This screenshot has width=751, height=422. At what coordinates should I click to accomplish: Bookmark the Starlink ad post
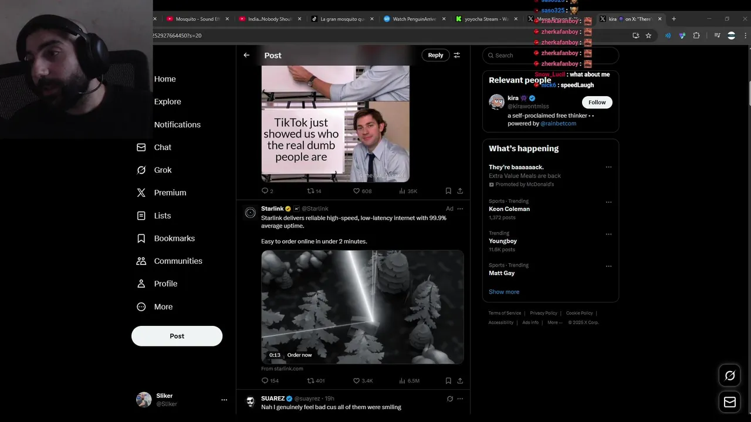448,381
